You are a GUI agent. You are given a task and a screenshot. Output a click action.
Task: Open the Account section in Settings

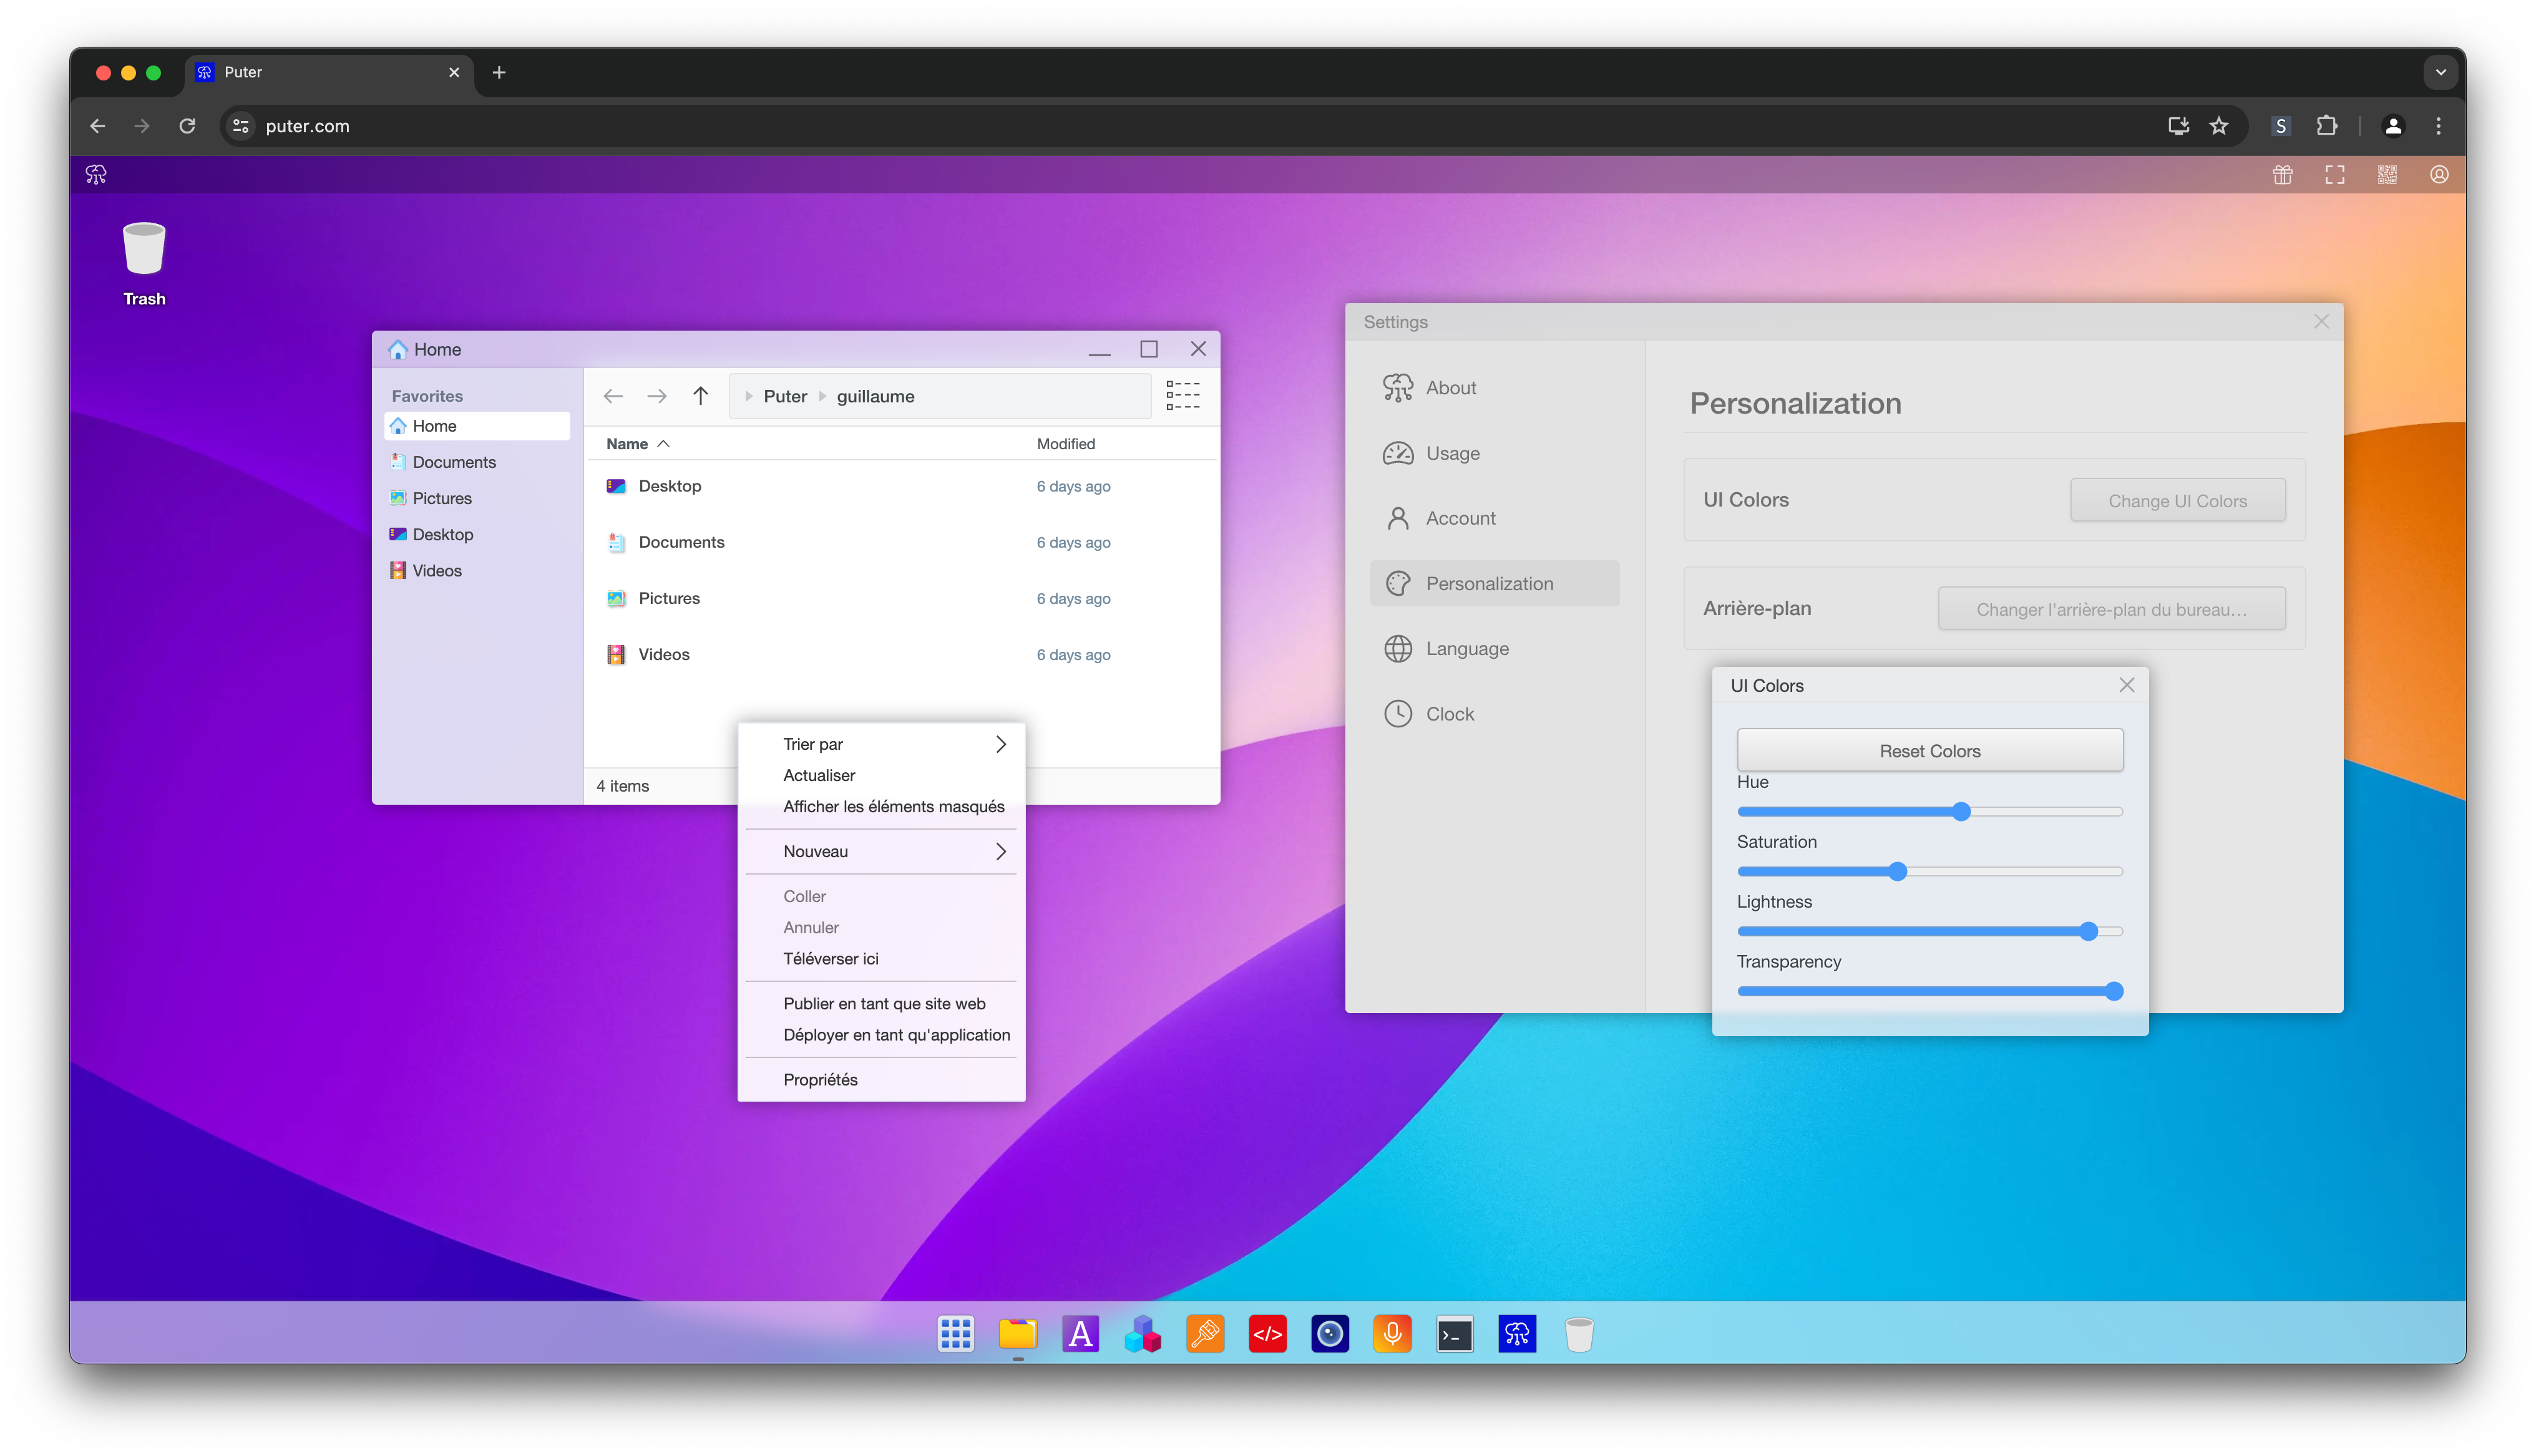pyautogui.click(x=1494, y=518)
